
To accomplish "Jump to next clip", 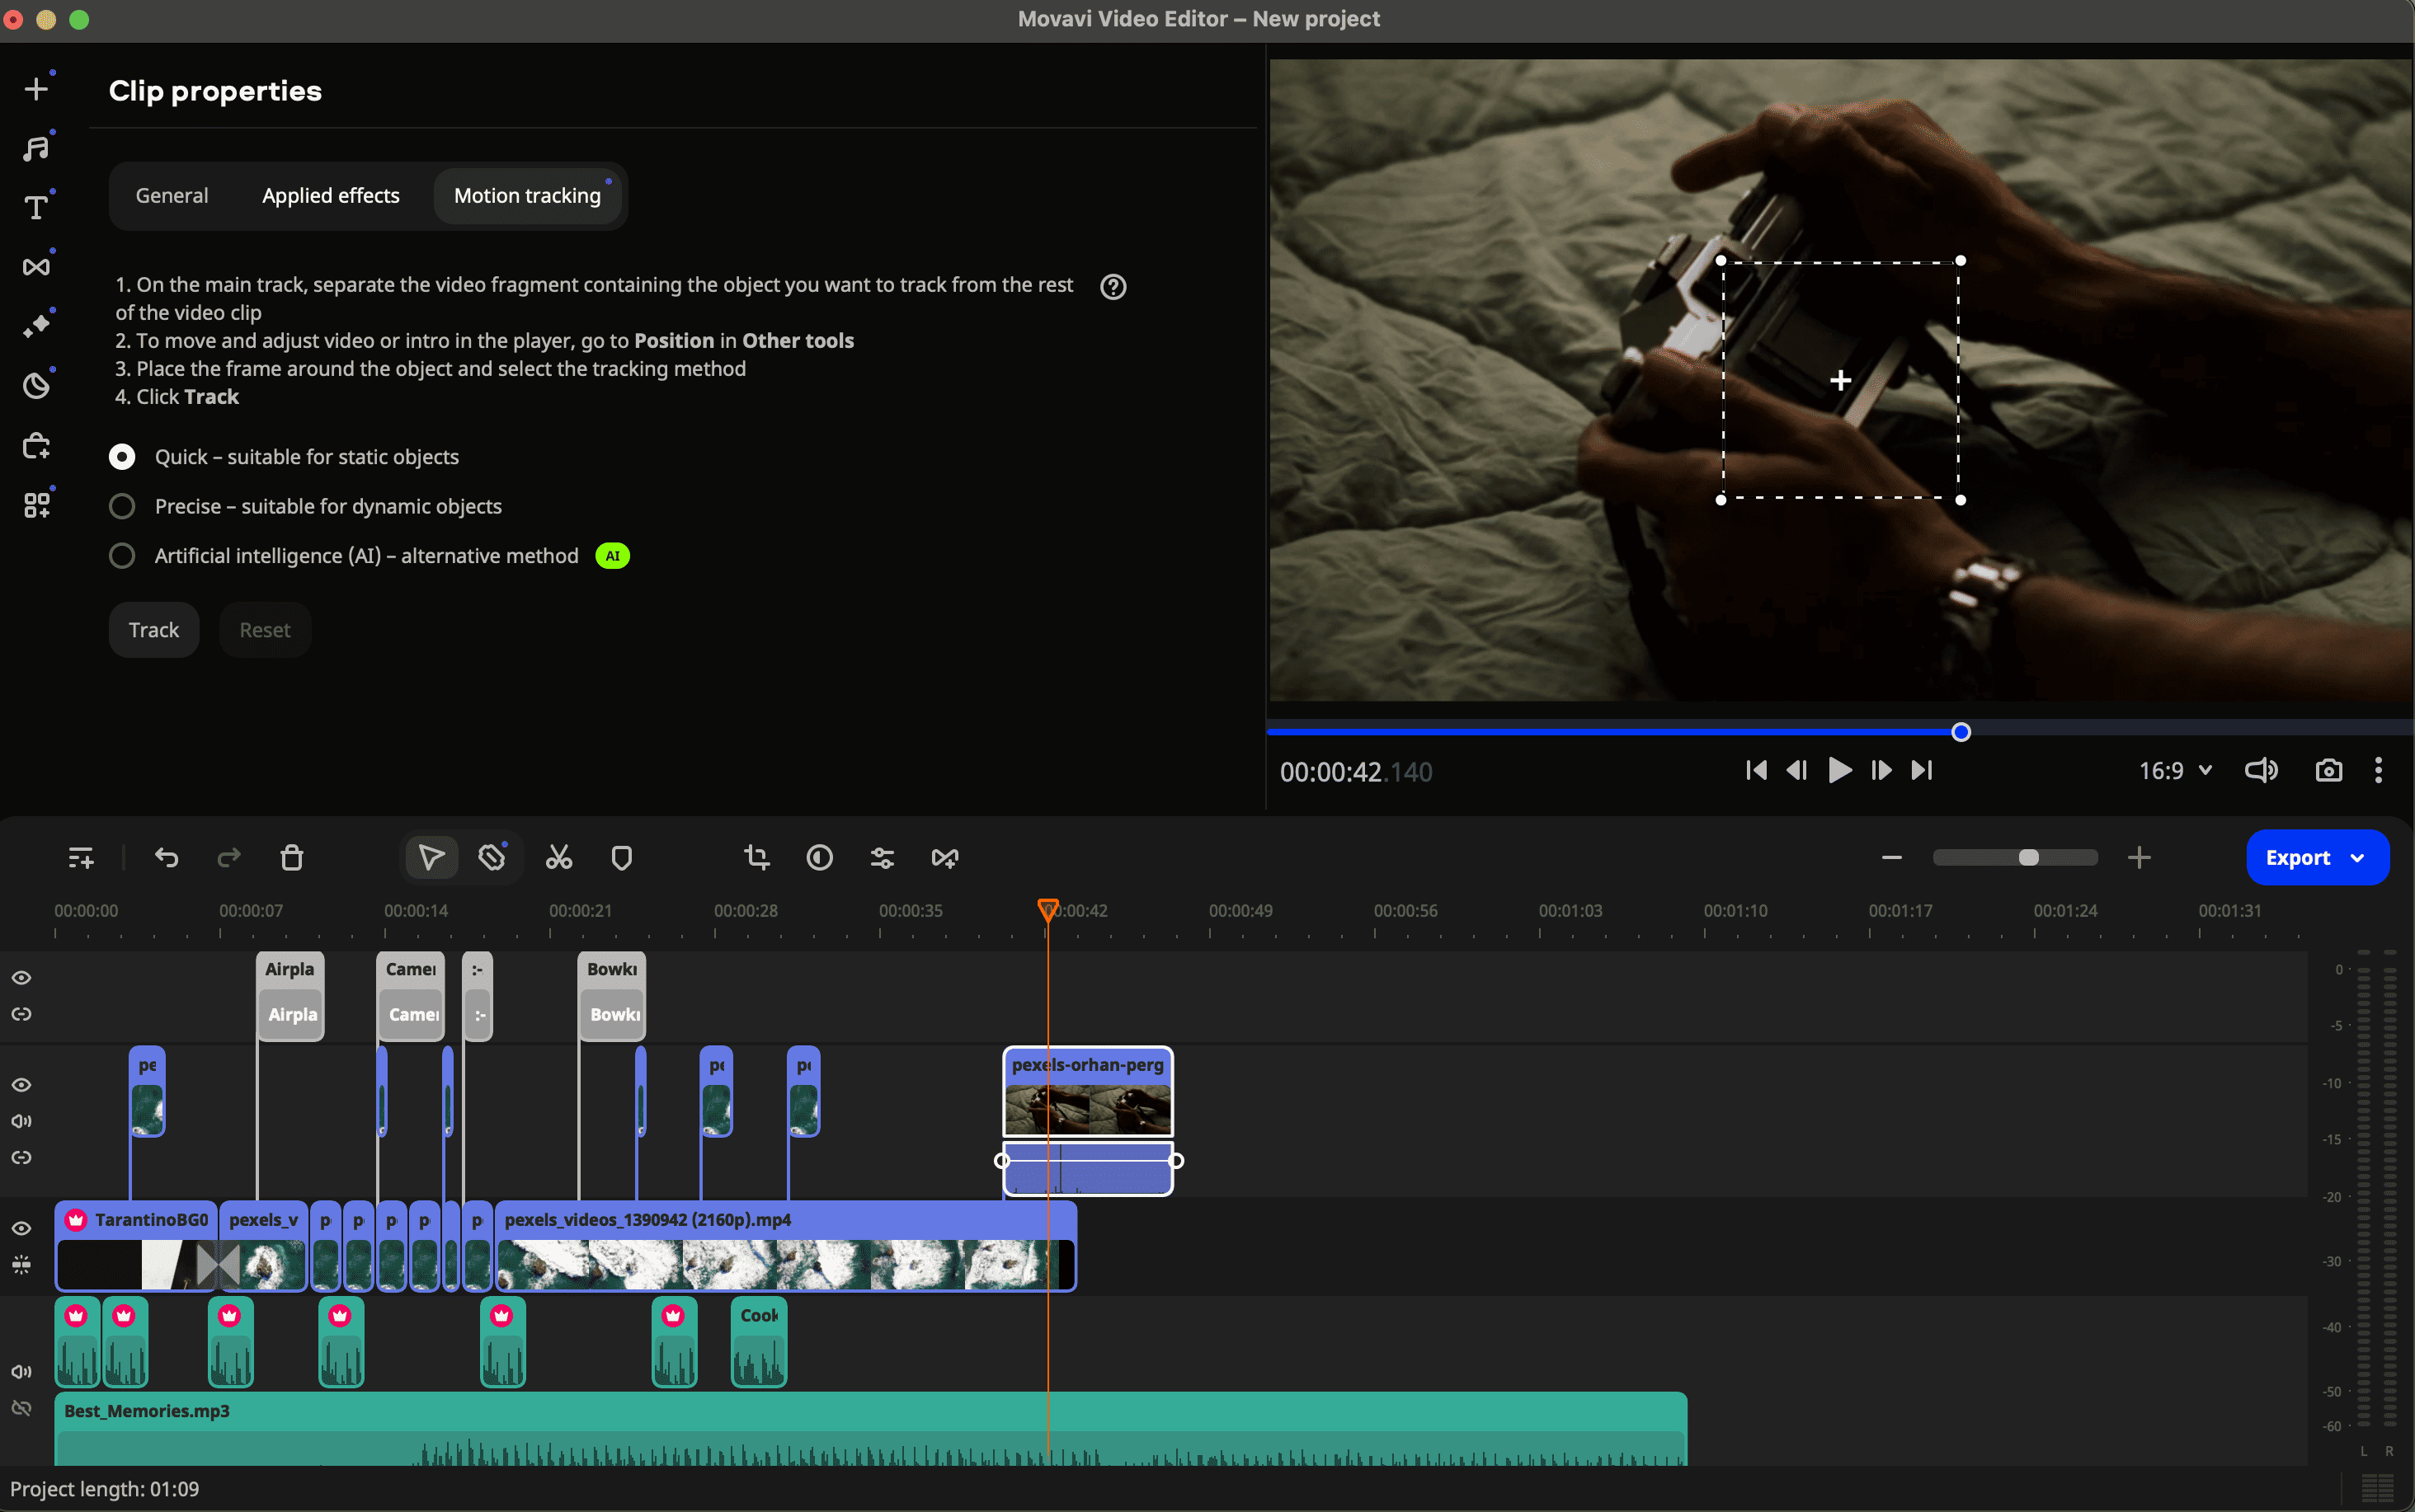I will coord(1922,770).
